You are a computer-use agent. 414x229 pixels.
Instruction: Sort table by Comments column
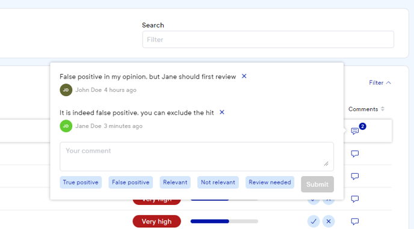pos(366,109)
